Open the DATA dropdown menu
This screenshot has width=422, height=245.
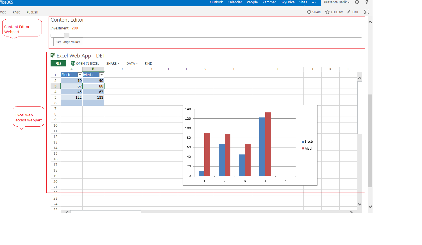pos(132,63)
